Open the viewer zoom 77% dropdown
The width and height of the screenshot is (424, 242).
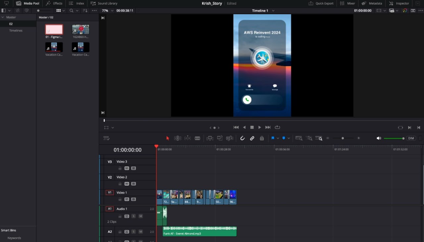108,11
